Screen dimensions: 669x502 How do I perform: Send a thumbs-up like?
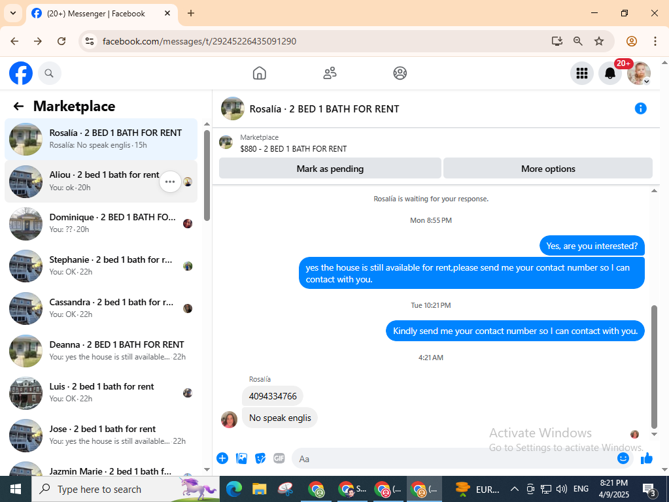(x=647, y=458)
